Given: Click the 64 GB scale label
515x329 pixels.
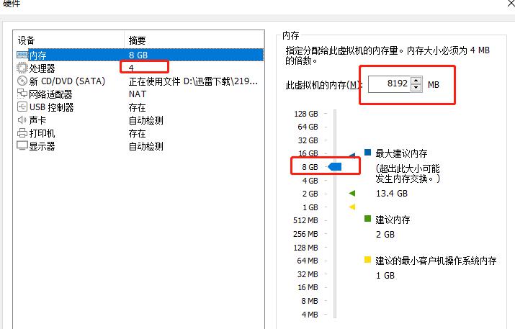Looking at the screenshot, I should coord(308,127).
